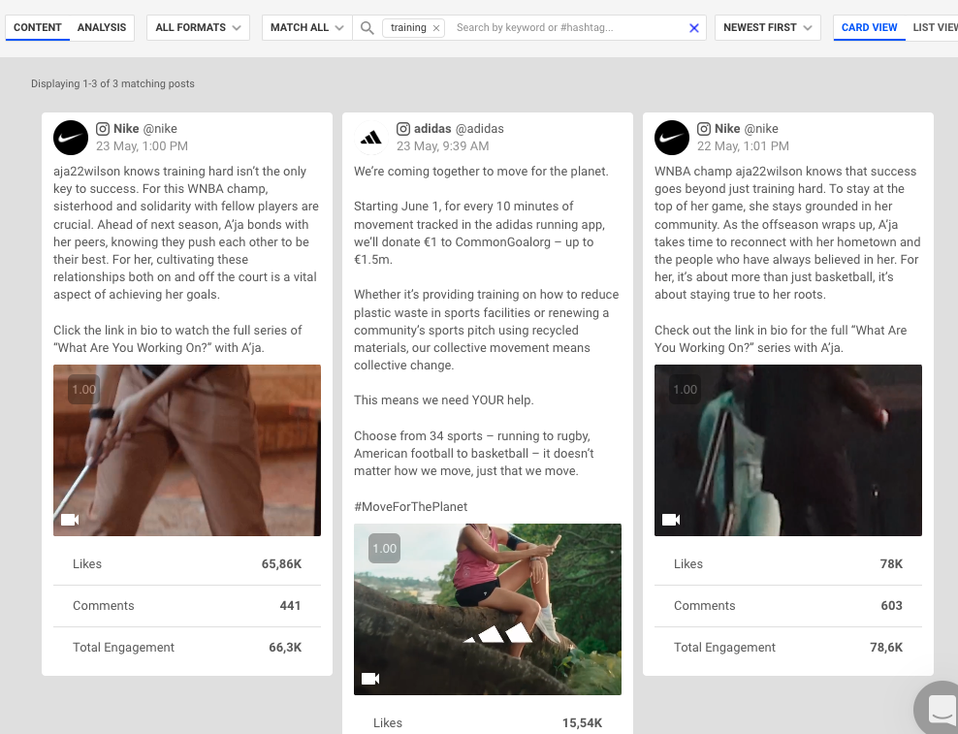Click the Nike logo avatar on first post

[x=71, y=138]
